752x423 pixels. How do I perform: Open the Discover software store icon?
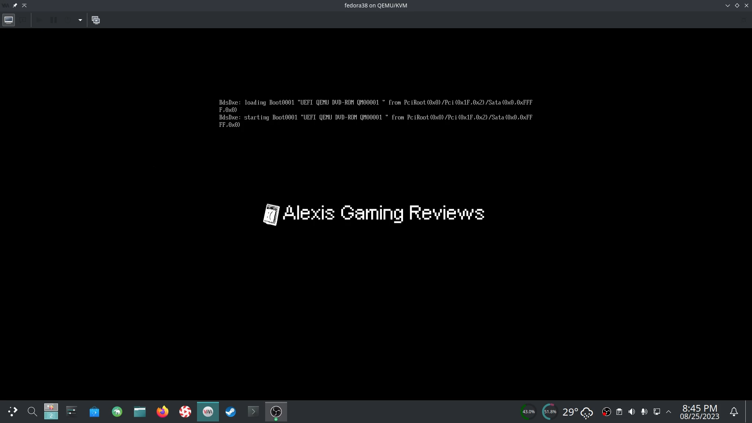(94, 412)
